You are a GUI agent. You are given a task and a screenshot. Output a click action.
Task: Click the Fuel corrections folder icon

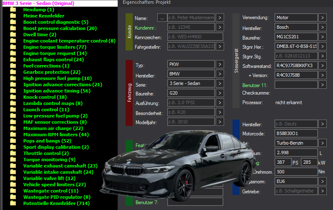[13, 66]
